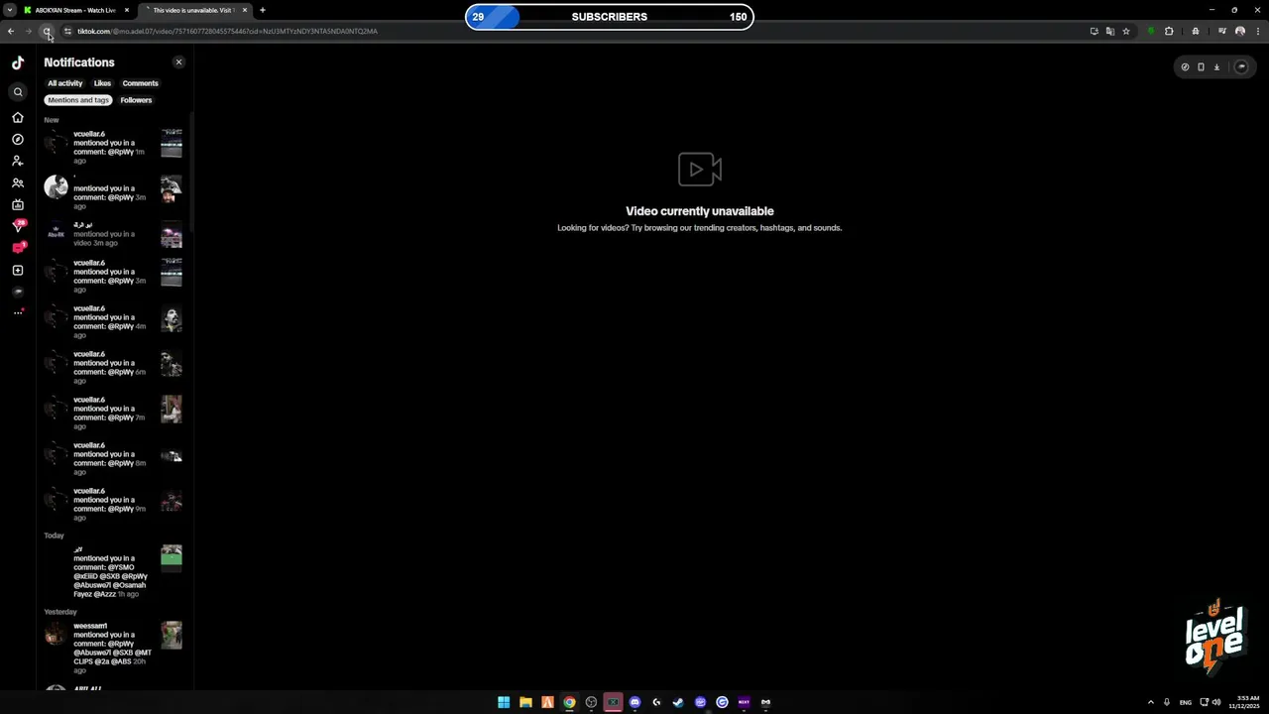1269x714 pixels.
Task: Open the LIVE icon in the sidebar
Action: tap(18, 204)
